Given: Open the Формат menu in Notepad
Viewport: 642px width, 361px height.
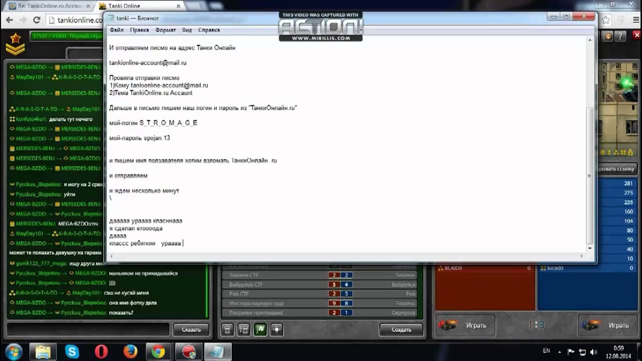Looking at the screenshot, I should tap(166, 30).
